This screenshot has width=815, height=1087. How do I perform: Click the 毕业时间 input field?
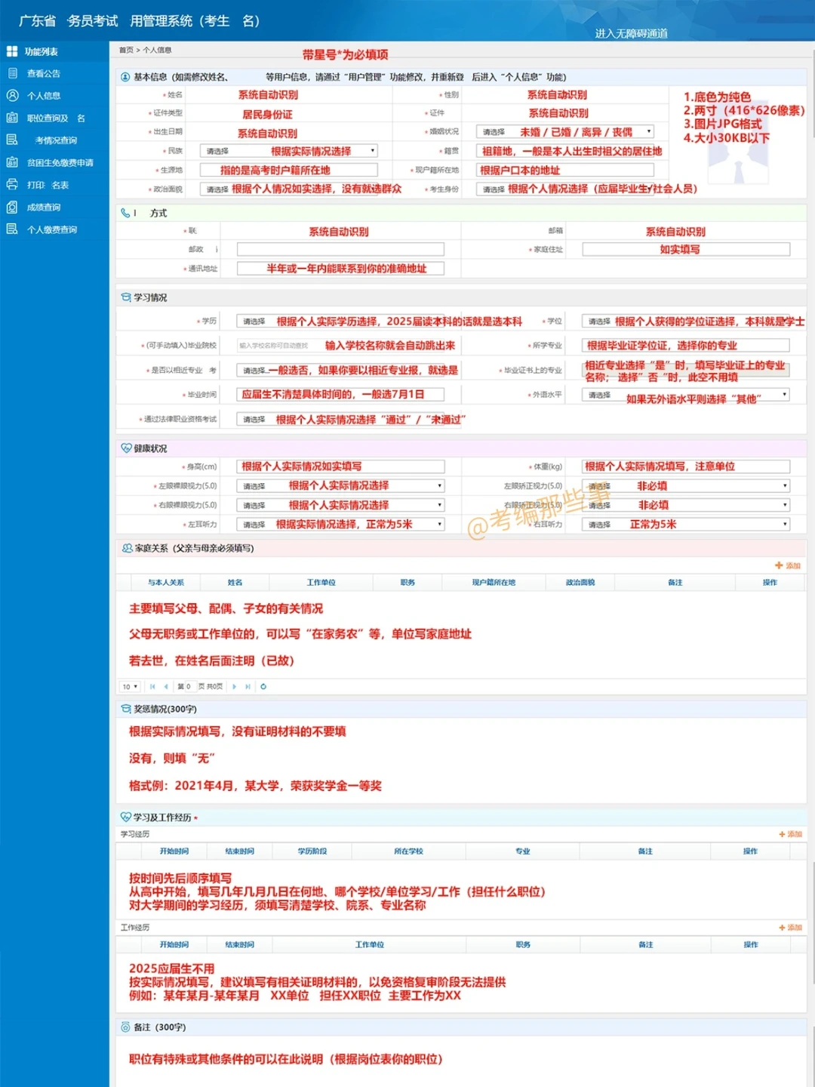click(340, 394)
